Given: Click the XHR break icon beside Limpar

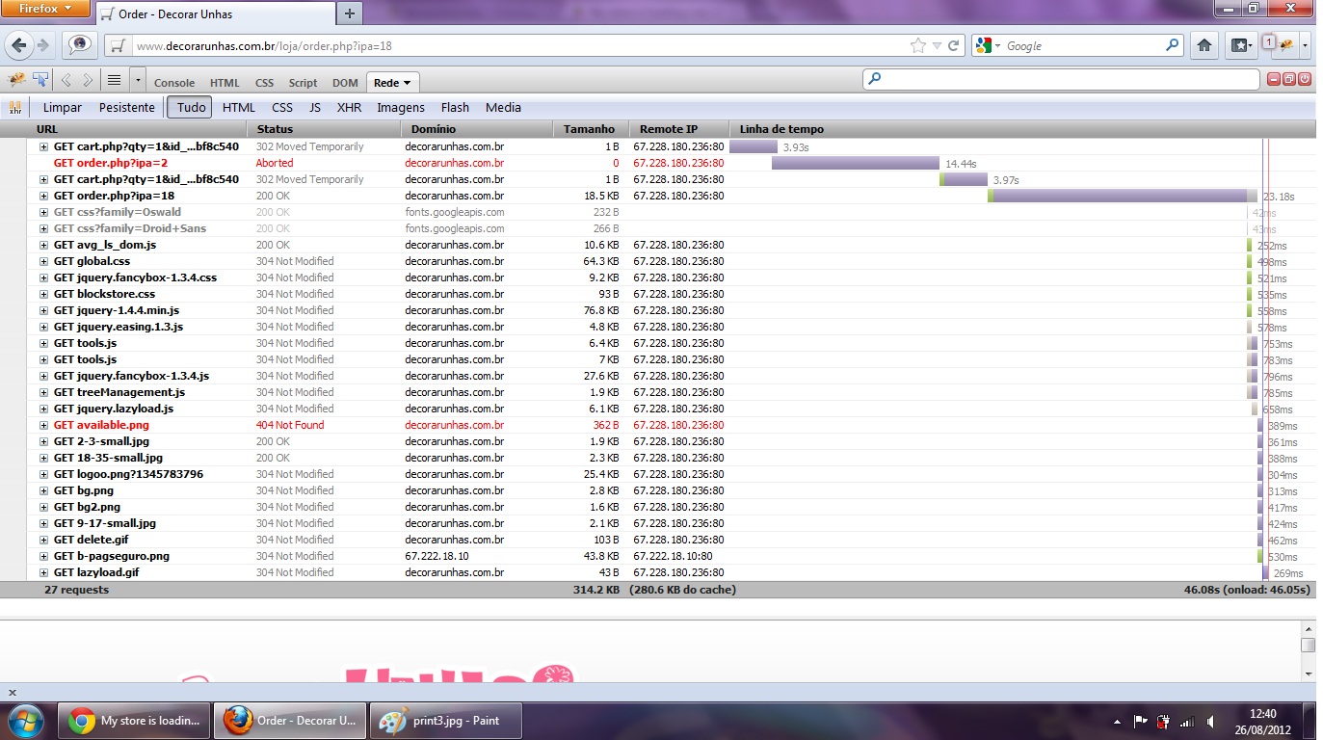Looking at the screenshot, I should click(x=15, y=108).
